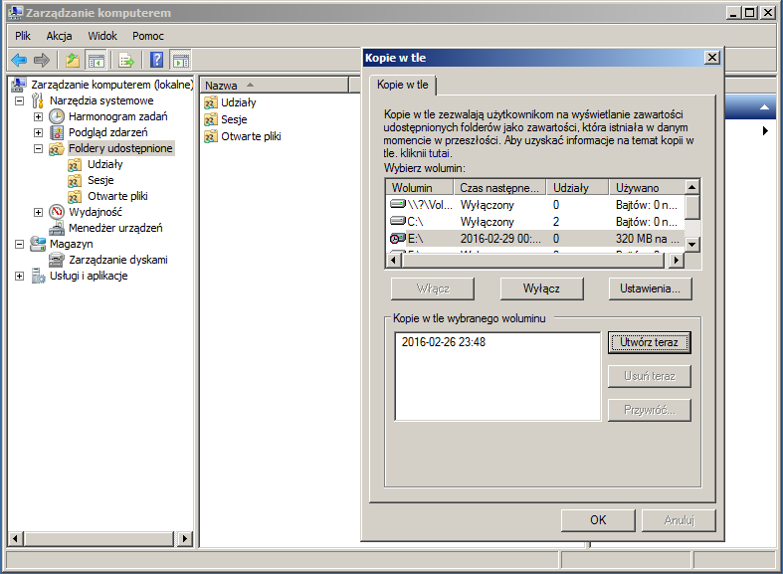Viewport: 783px width, 574px height.
Task: Click the Zarządzanie komputerem root computer icon
Action: coord(19,85)
